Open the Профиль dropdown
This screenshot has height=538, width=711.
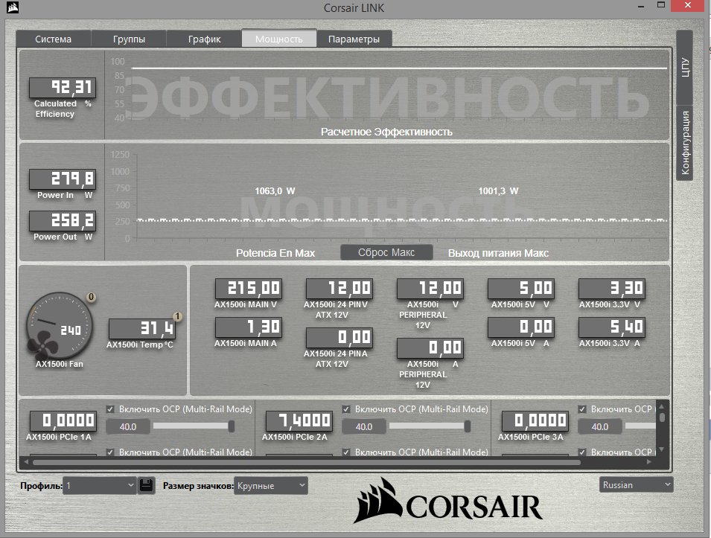[99, 485]
